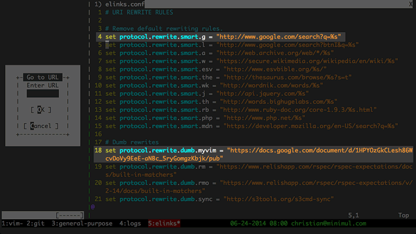Click the web.archive.org URL on line 6
The height and width of the screenshot is (234, 416).
275,53
